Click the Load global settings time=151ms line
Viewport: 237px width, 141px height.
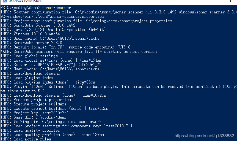pyautogui.click(x=51, y=60)
